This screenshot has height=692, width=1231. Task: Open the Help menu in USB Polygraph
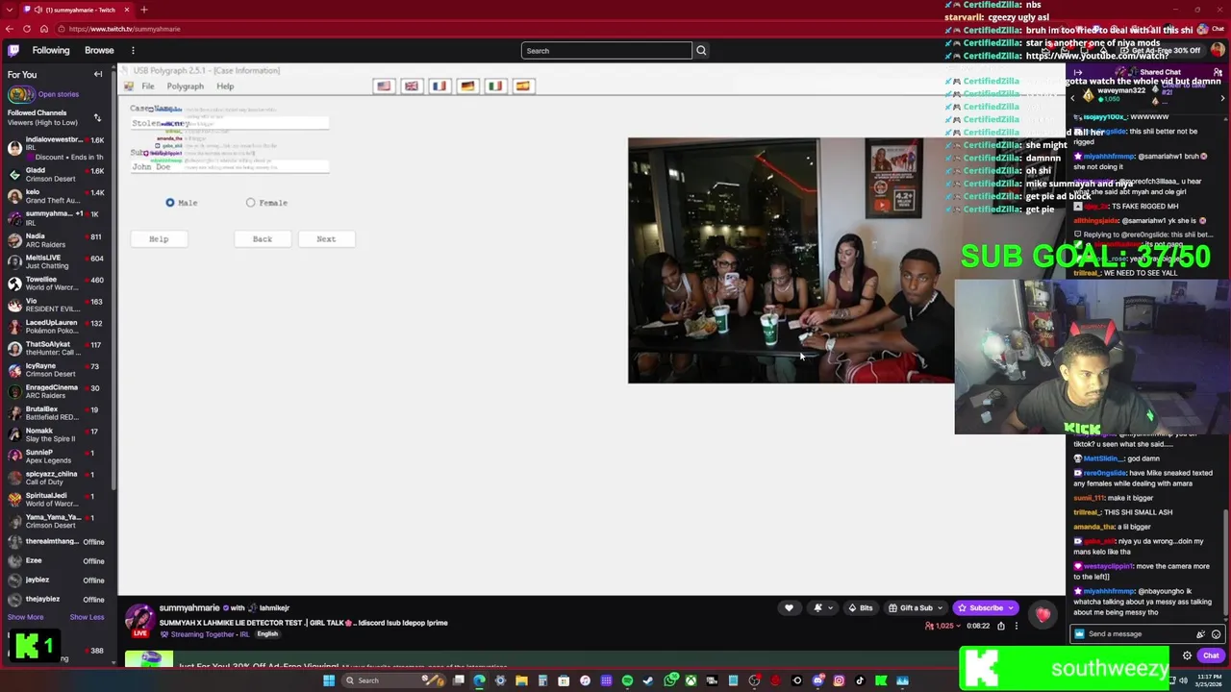tap(225, 86)
